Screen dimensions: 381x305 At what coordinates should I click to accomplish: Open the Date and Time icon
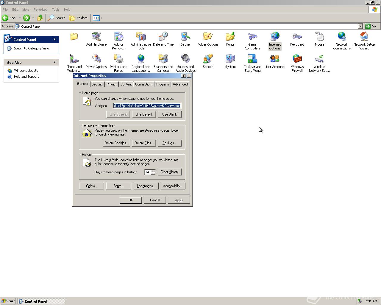(163, 39)
